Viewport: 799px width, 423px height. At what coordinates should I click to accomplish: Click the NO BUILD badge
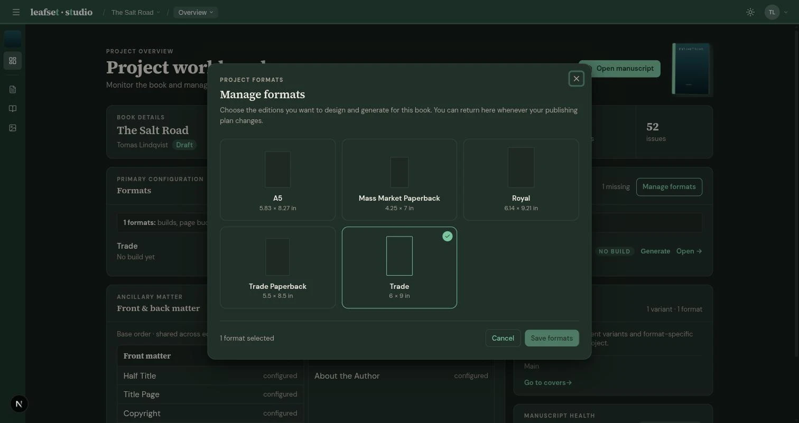[614, 251]
